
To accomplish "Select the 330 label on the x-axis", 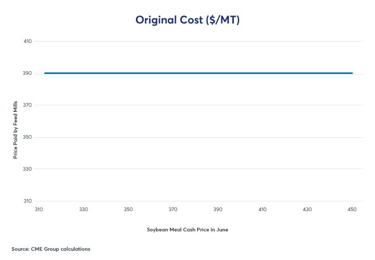I will pos(83,210).
